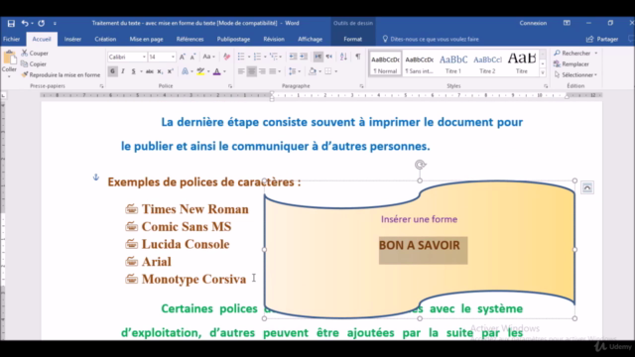Save the document with the floppy disk icon
This screenshot has height=357, width=635.
click(11, 24)
